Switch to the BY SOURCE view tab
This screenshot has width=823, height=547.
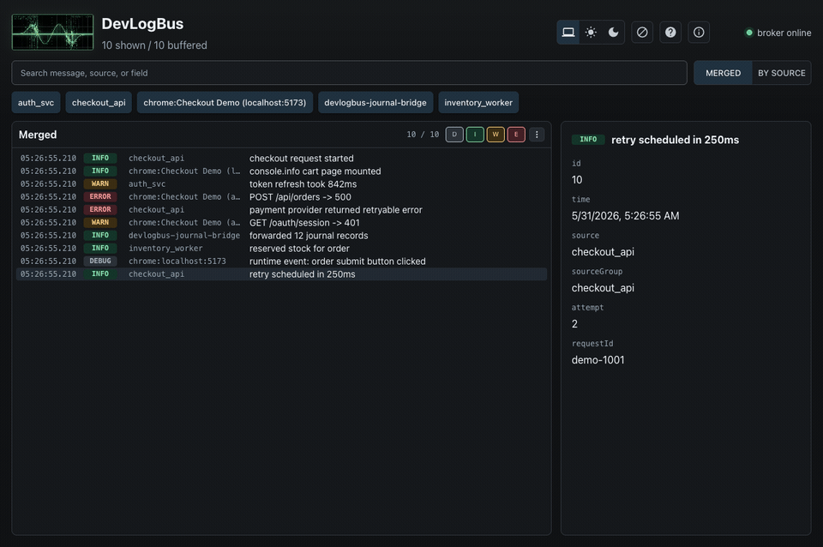tap(782, 73)
